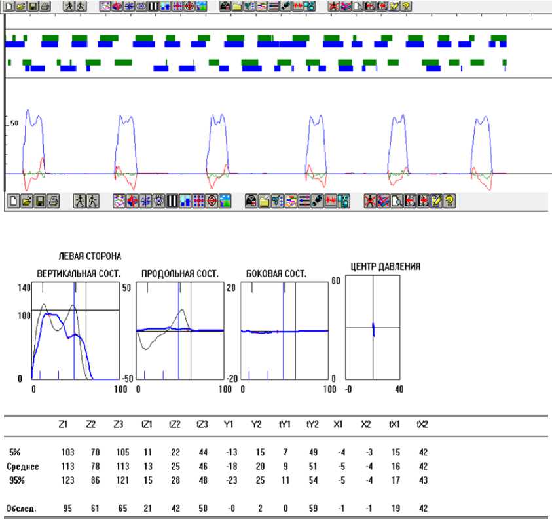Select the blue bar chart icon in lower toolbar
Viewport: 552px width, 519px height.
tap(185, 201)
